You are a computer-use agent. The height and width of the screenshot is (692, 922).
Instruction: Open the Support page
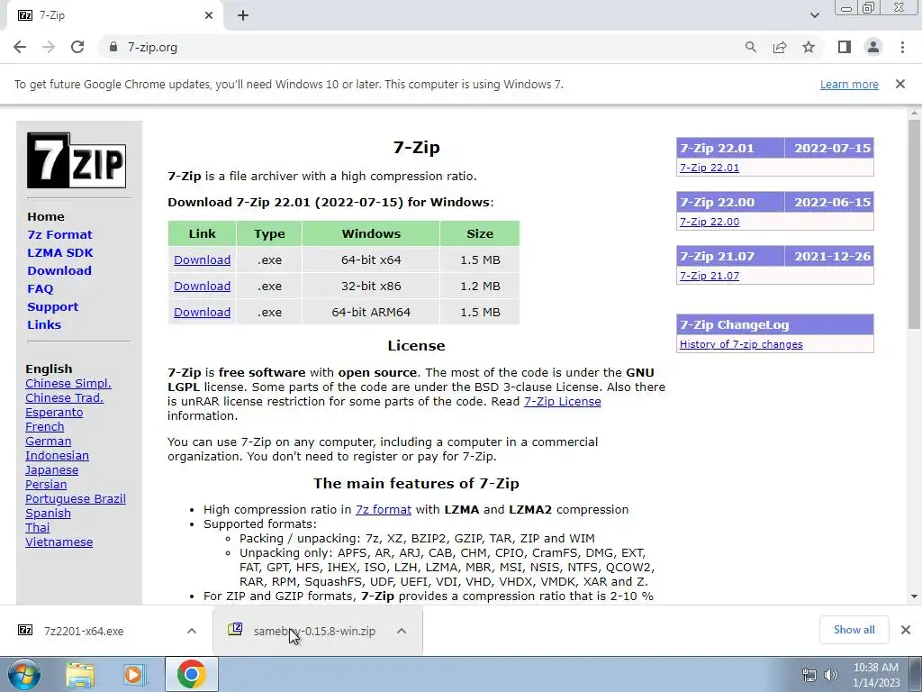click(52, 307)
